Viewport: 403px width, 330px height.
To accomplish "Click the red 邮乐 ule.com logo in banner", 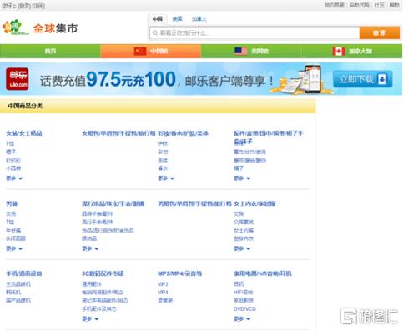I will (x=18, y=79).
